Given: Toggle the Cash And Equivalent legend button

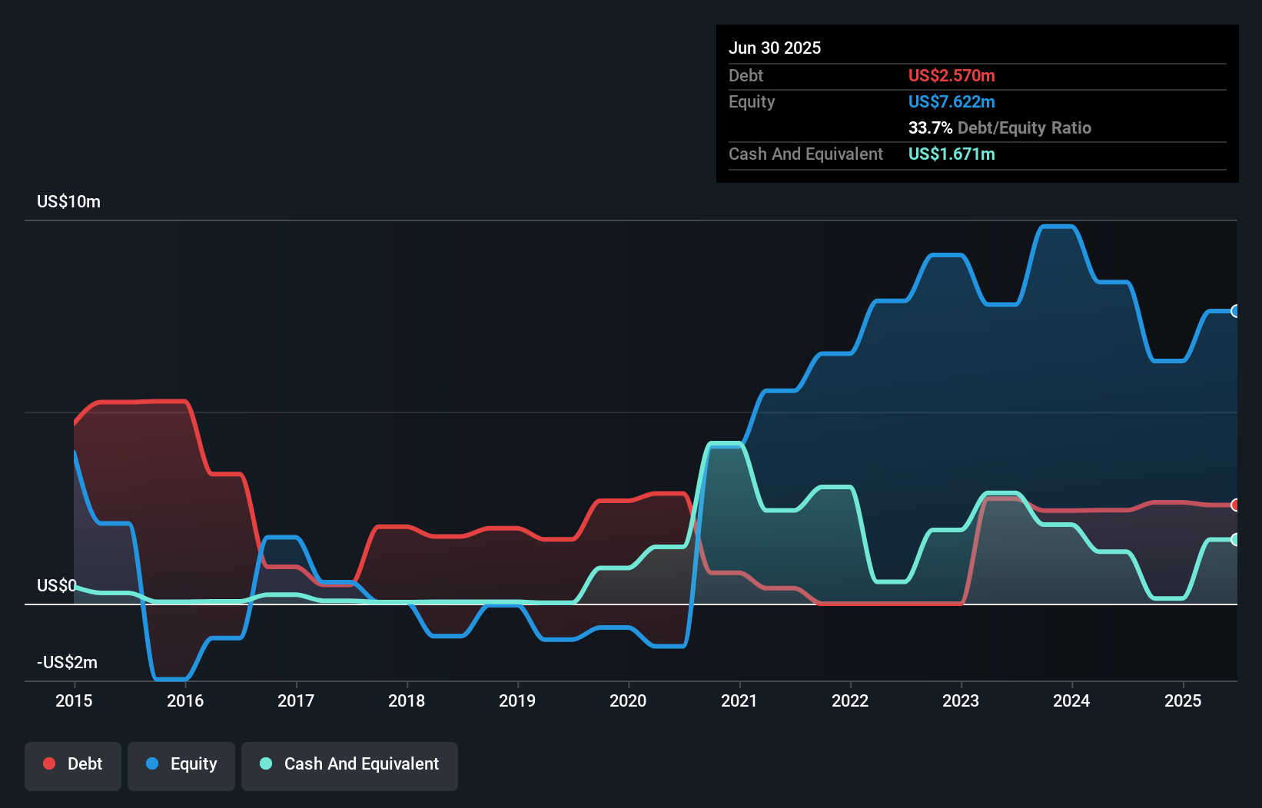Looking at the screenshot, I should point(350,765).
